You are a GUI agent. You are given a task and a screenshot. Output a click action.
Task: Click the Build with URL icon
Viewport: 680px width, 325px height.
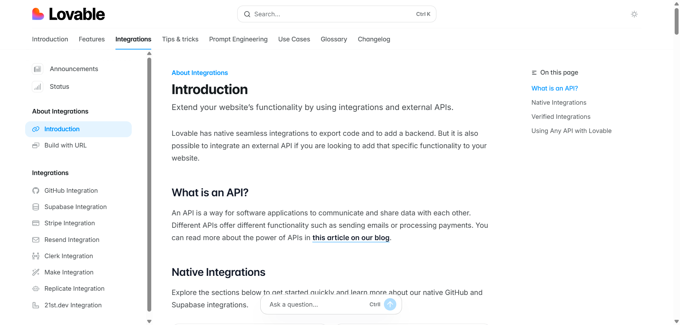click(x=36, y=145)
